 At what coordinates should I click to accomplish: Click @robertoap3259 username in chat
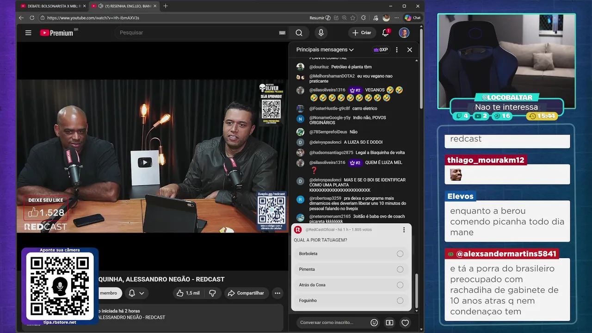click(x=325, y=198)
